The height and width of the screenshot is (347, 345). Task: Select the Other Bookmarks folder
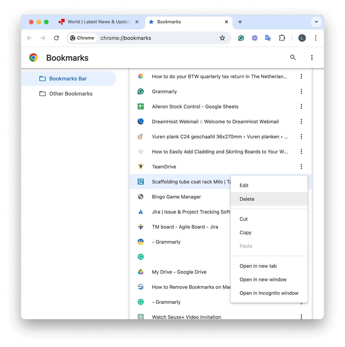pyautogui.click(x=71, y=94)
